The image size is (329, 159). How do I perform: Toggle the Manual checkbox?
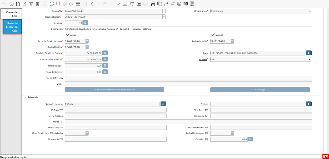[213, 35]
